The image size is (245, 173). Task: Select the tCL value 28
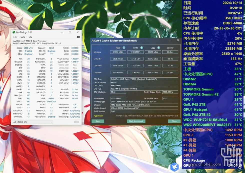pyautogui.click(x=28, y=59)
